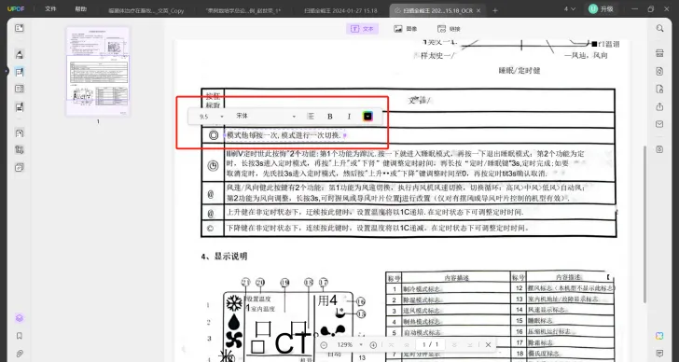Open the text color picker swatch

[x=367, y=116]
